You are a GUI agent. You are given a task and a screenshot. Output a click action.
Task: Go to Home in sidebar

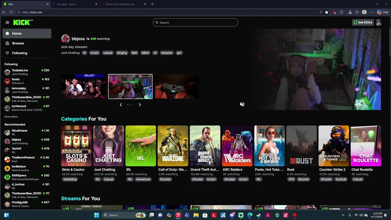[x=27, y=33]
